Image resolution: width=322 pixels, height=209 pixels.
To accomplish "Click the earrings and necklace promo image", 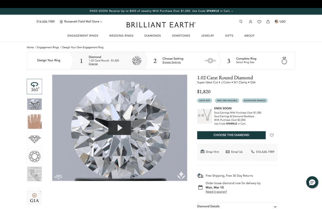I will [x=204, y=116].
